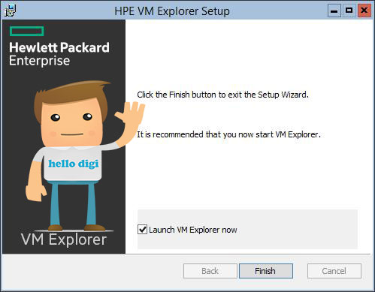The width and height of the screenshot is (375, 292).
Task: Click the installer icon in title bar
Action: 11,11
